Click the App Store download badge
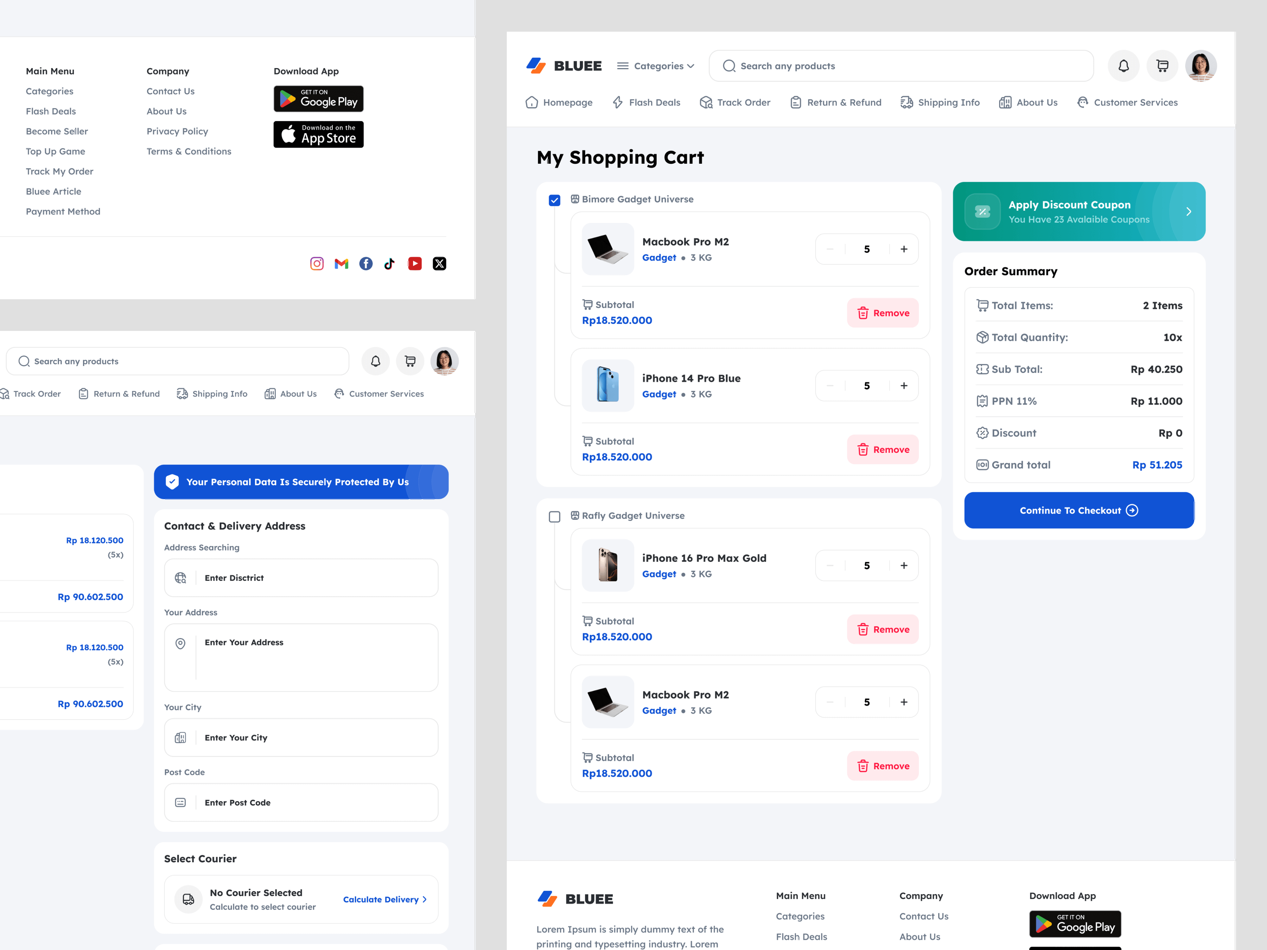1267x950 pixels. coord(318,135)
